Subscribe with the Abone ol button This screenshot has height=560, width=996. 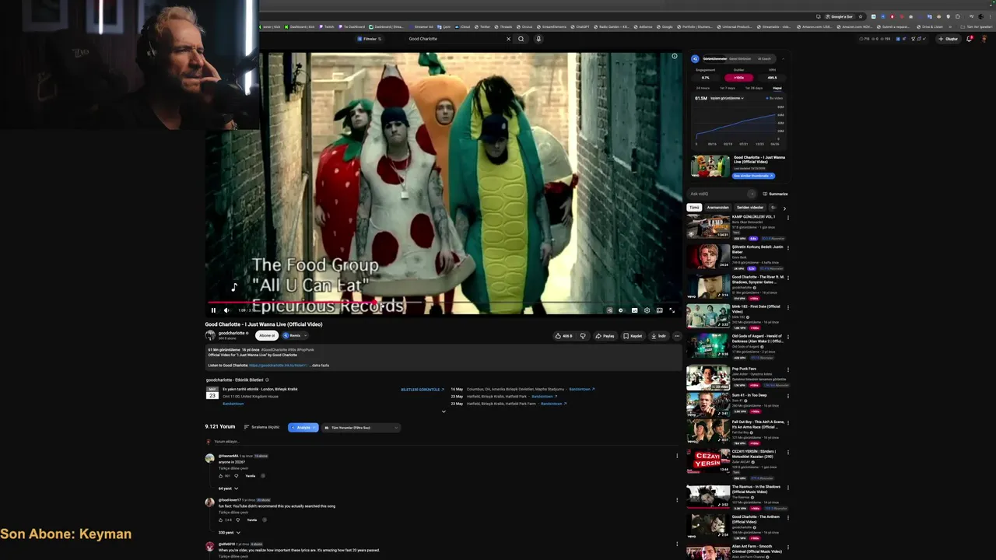(267, 335)
